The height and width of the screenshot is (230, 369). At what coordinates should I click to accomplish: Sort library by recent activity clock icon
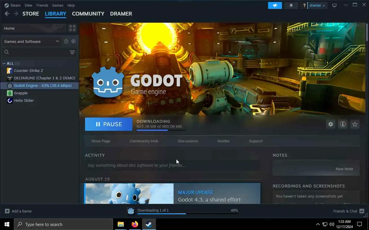(66, 41)
